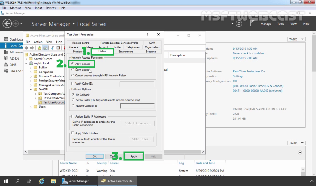Viewport: 316px width, 186px height.
Task: Open the Sessions tab
Action: coord(151,52)
